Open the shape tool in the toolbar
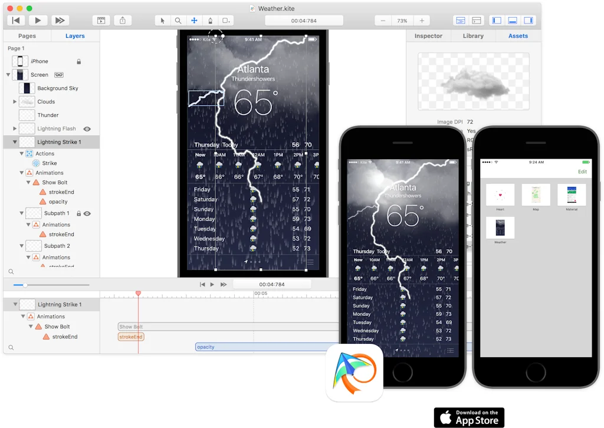Screen dimensions: 604x428 pos(225,20)
